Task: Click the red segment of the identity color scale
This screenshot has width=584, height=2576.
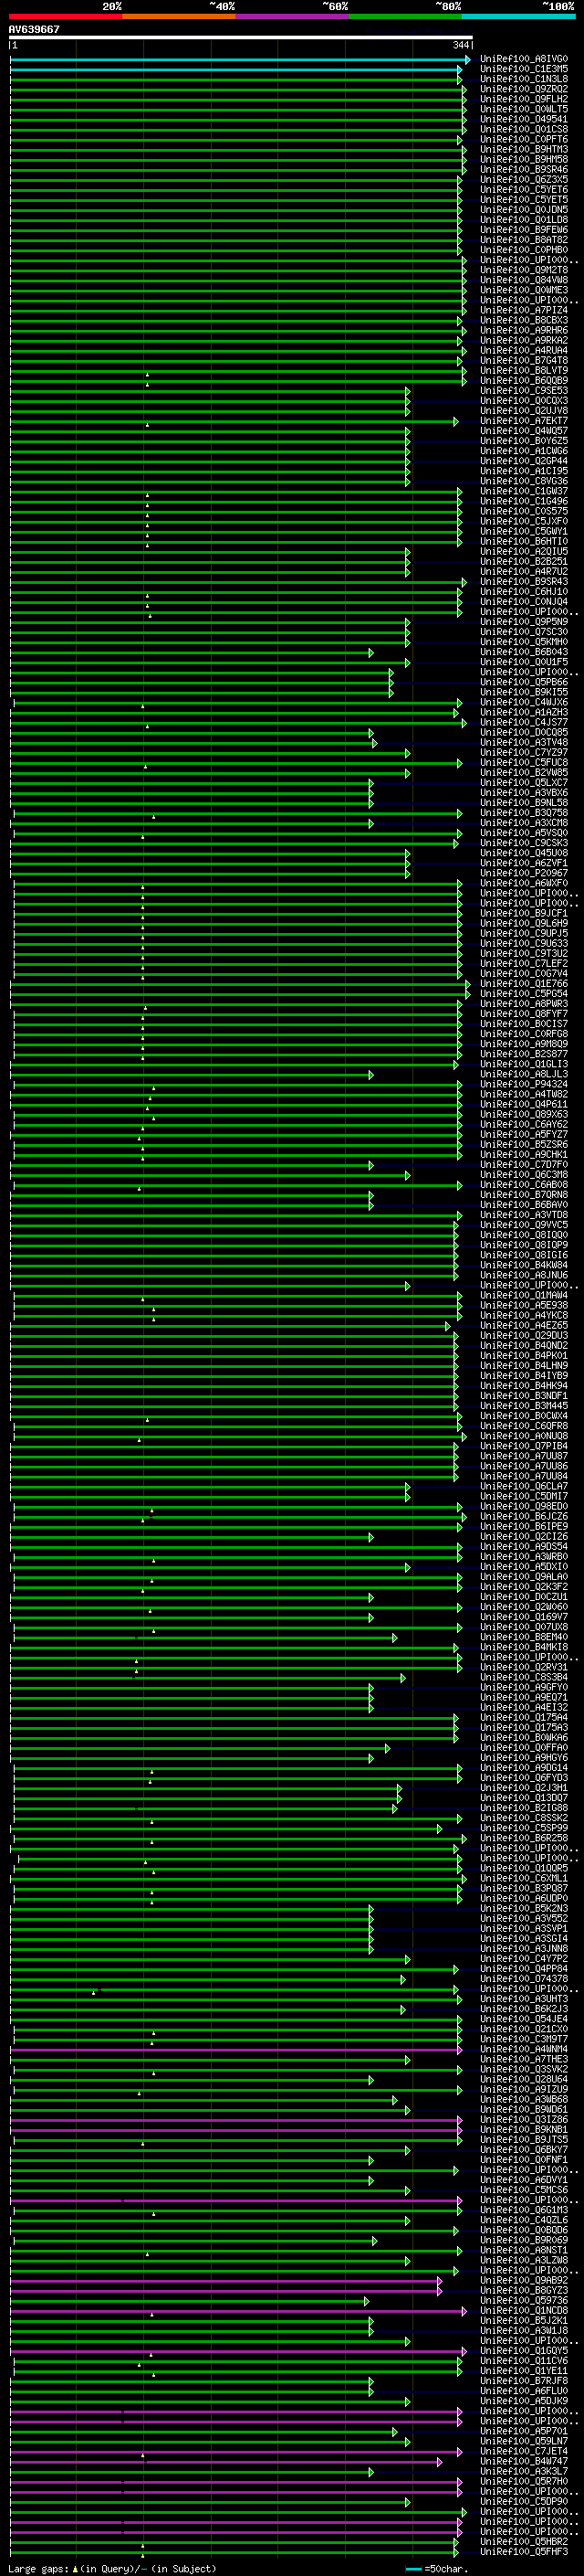Action: click(65, 16)
